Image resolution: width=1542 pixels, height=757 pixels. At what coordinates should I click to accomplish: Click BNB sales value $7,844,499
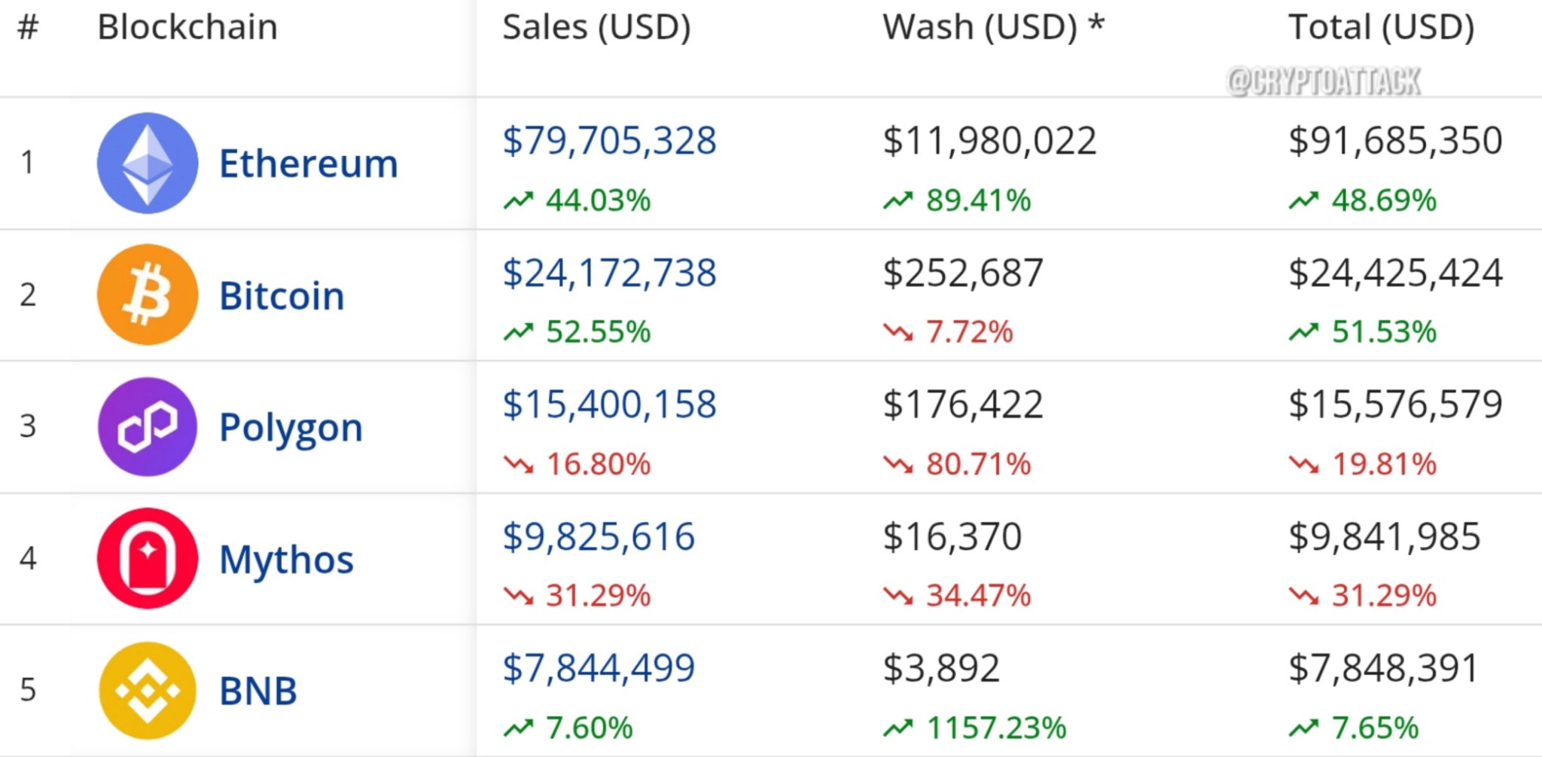tap(599, 668)
